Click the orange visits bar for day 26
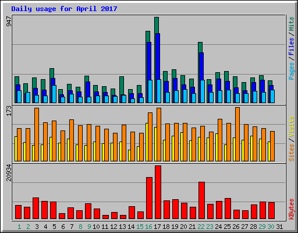 (x=237, y=134)
